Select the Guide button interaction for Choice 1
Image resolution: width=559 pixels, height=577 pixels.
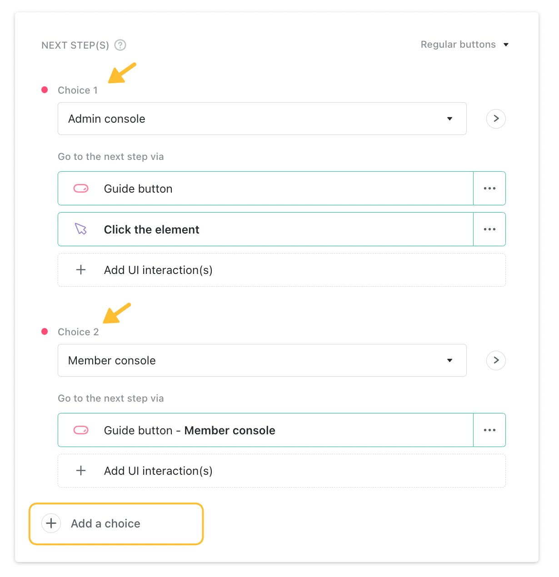(265, 189)
